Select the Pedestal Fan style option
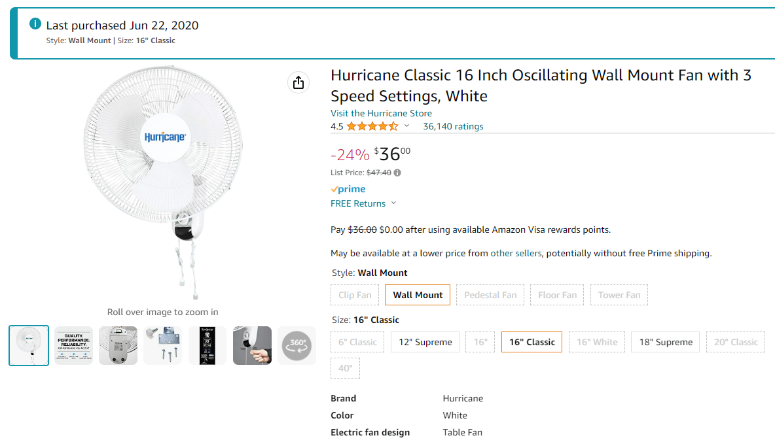The image size is (775, 442). point(490,295)
